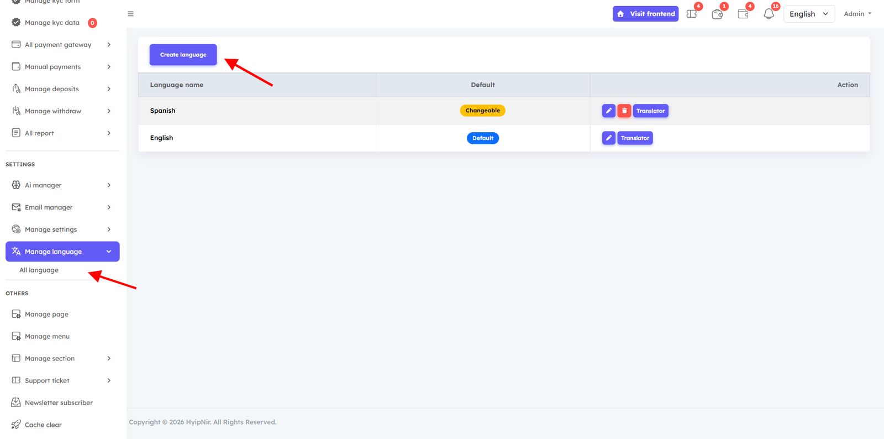Open the Manage page sidebar entry
This screenshot has height=439, width=884.
tap(46, 313)
